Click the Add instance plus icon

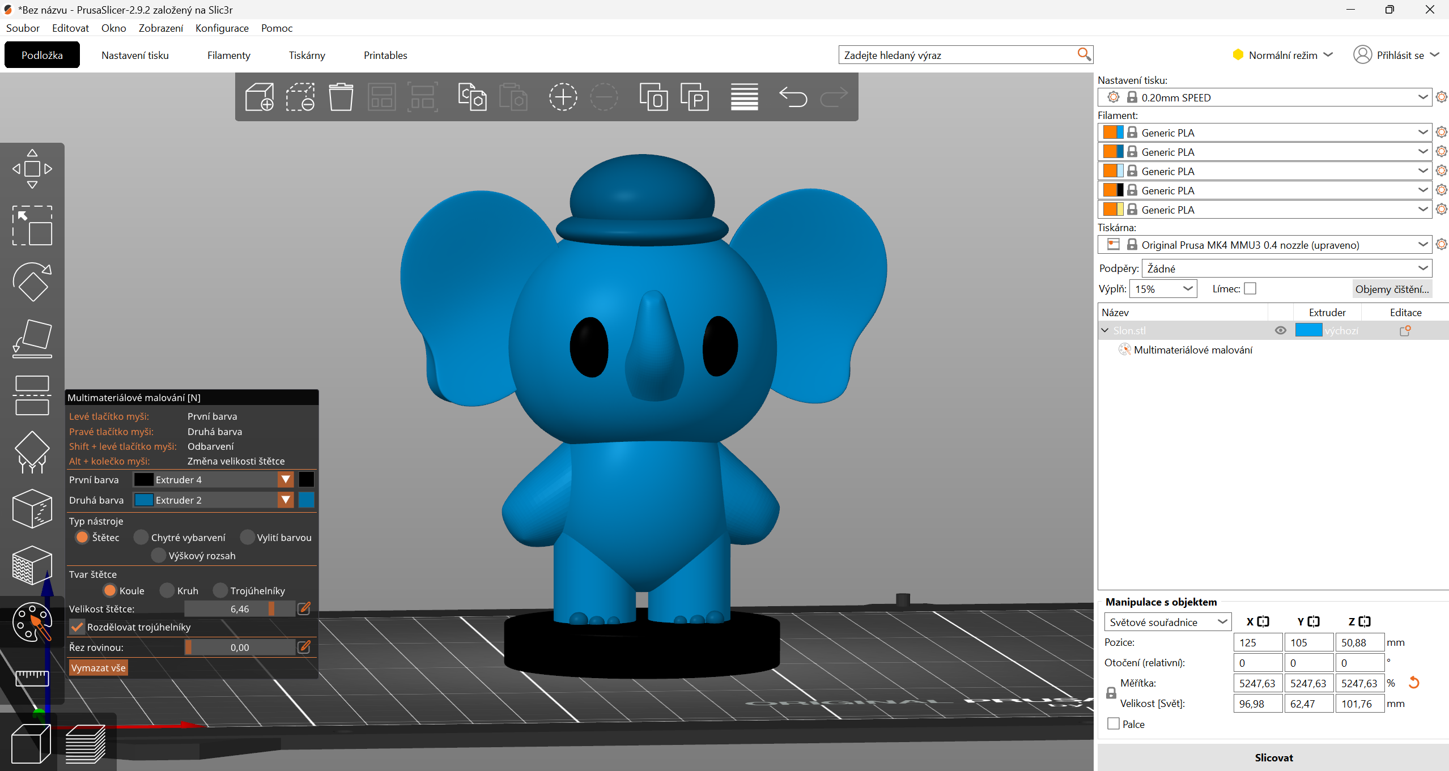click(562, 97)
